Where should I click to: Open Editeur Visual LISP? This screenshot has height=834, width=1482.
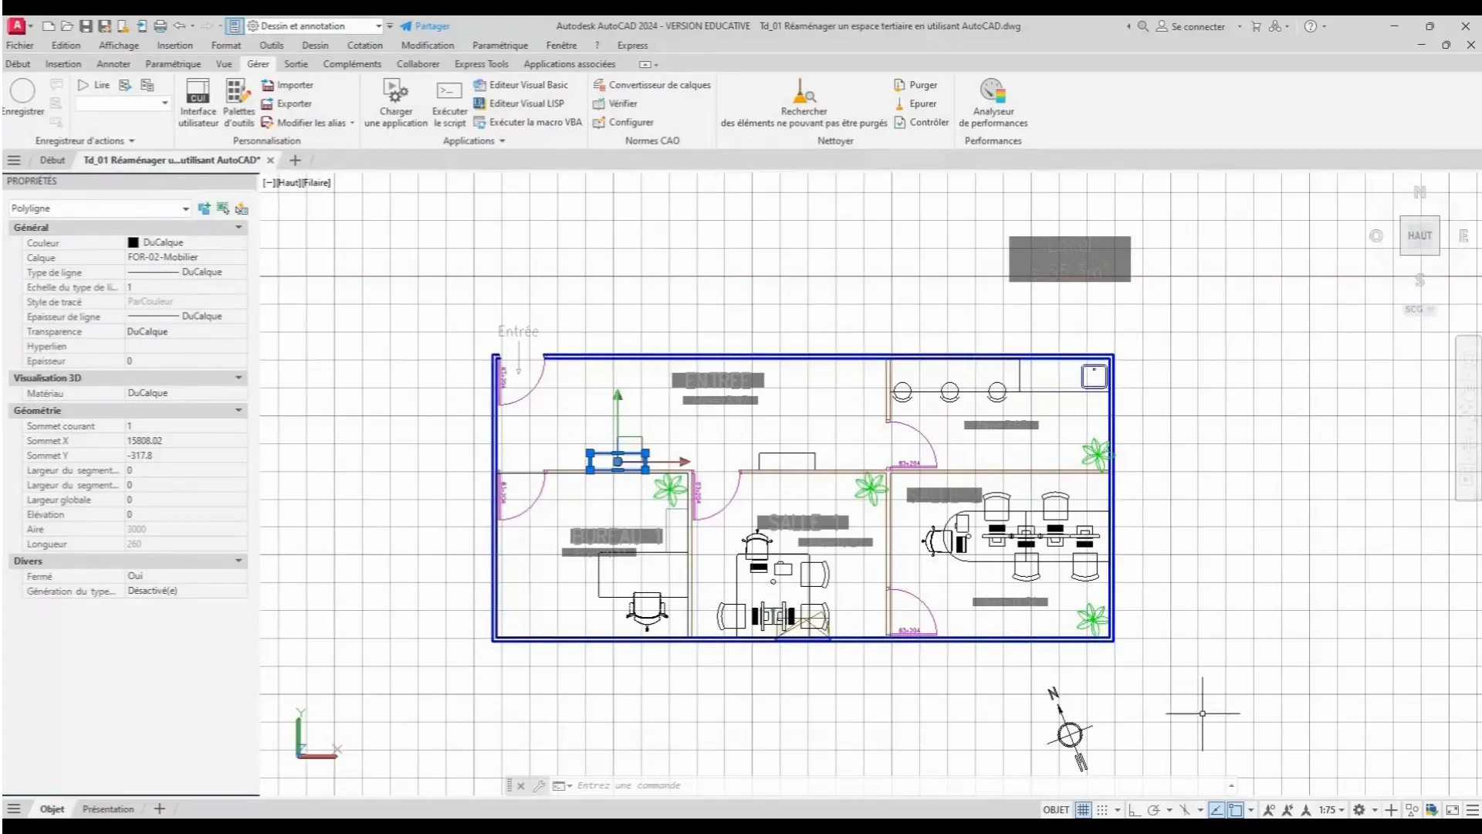[x=519, y=103]
